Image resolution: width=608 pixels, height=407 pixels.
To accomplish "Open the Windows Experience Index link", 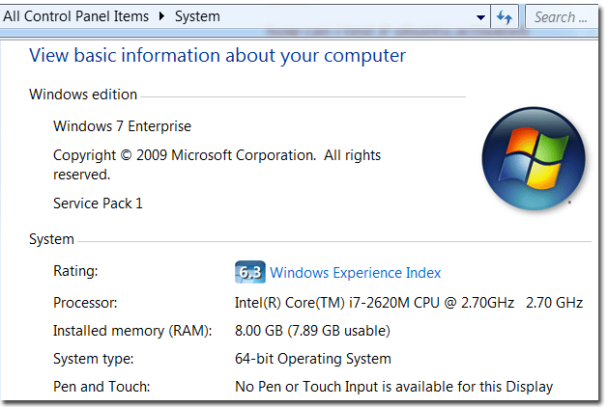I will [x=355, y=273].
